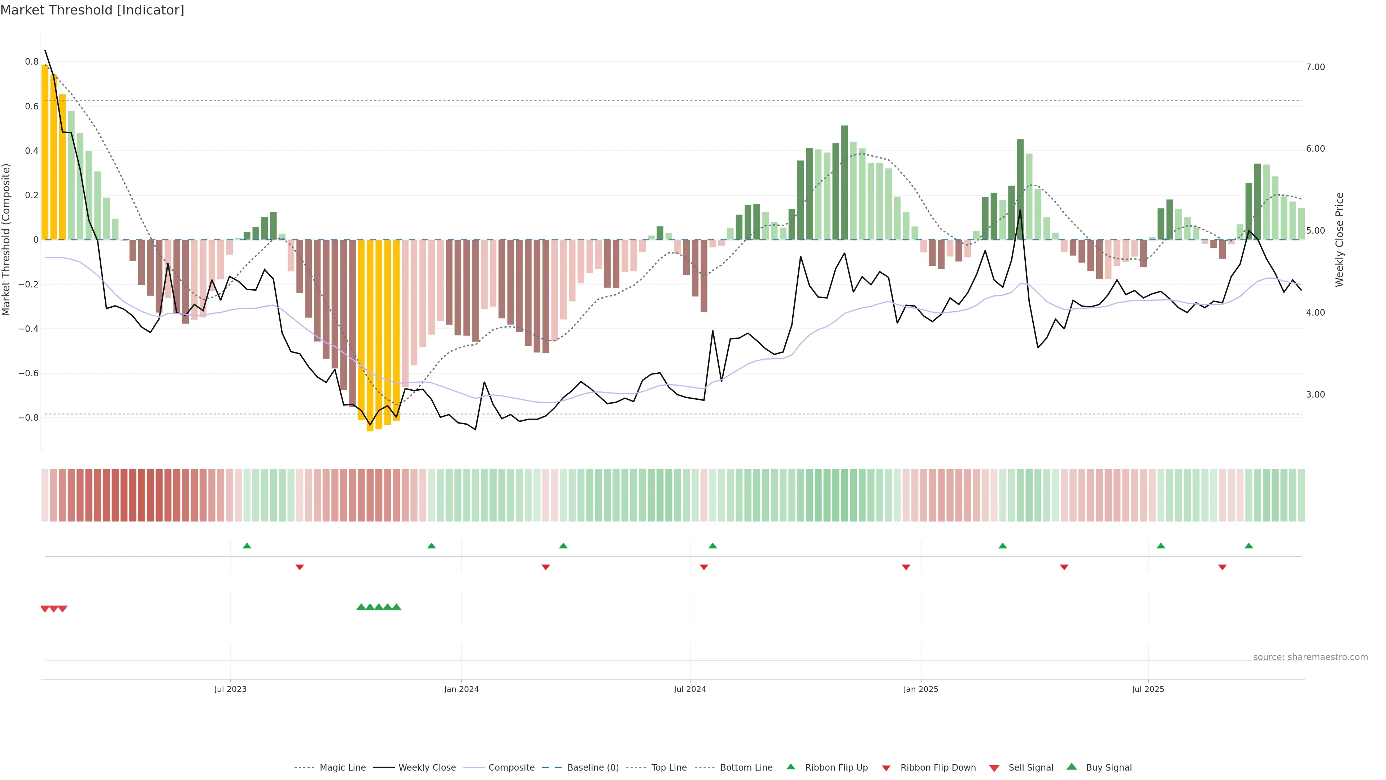
Task: Click the Ribbon Flip Up legend triangle
Action: (x=790, y=767)
